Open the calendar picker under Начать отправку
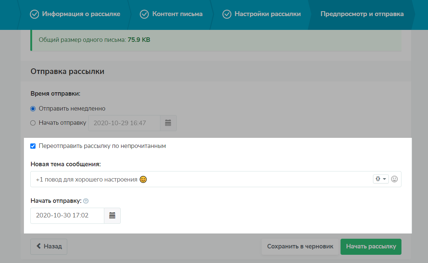428x263 pixels. 112,216
